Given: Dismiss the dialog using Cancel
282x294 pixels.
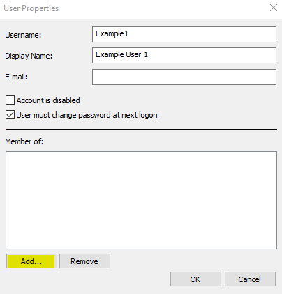Looking at the screenshot, I should (x=250, y=279).
